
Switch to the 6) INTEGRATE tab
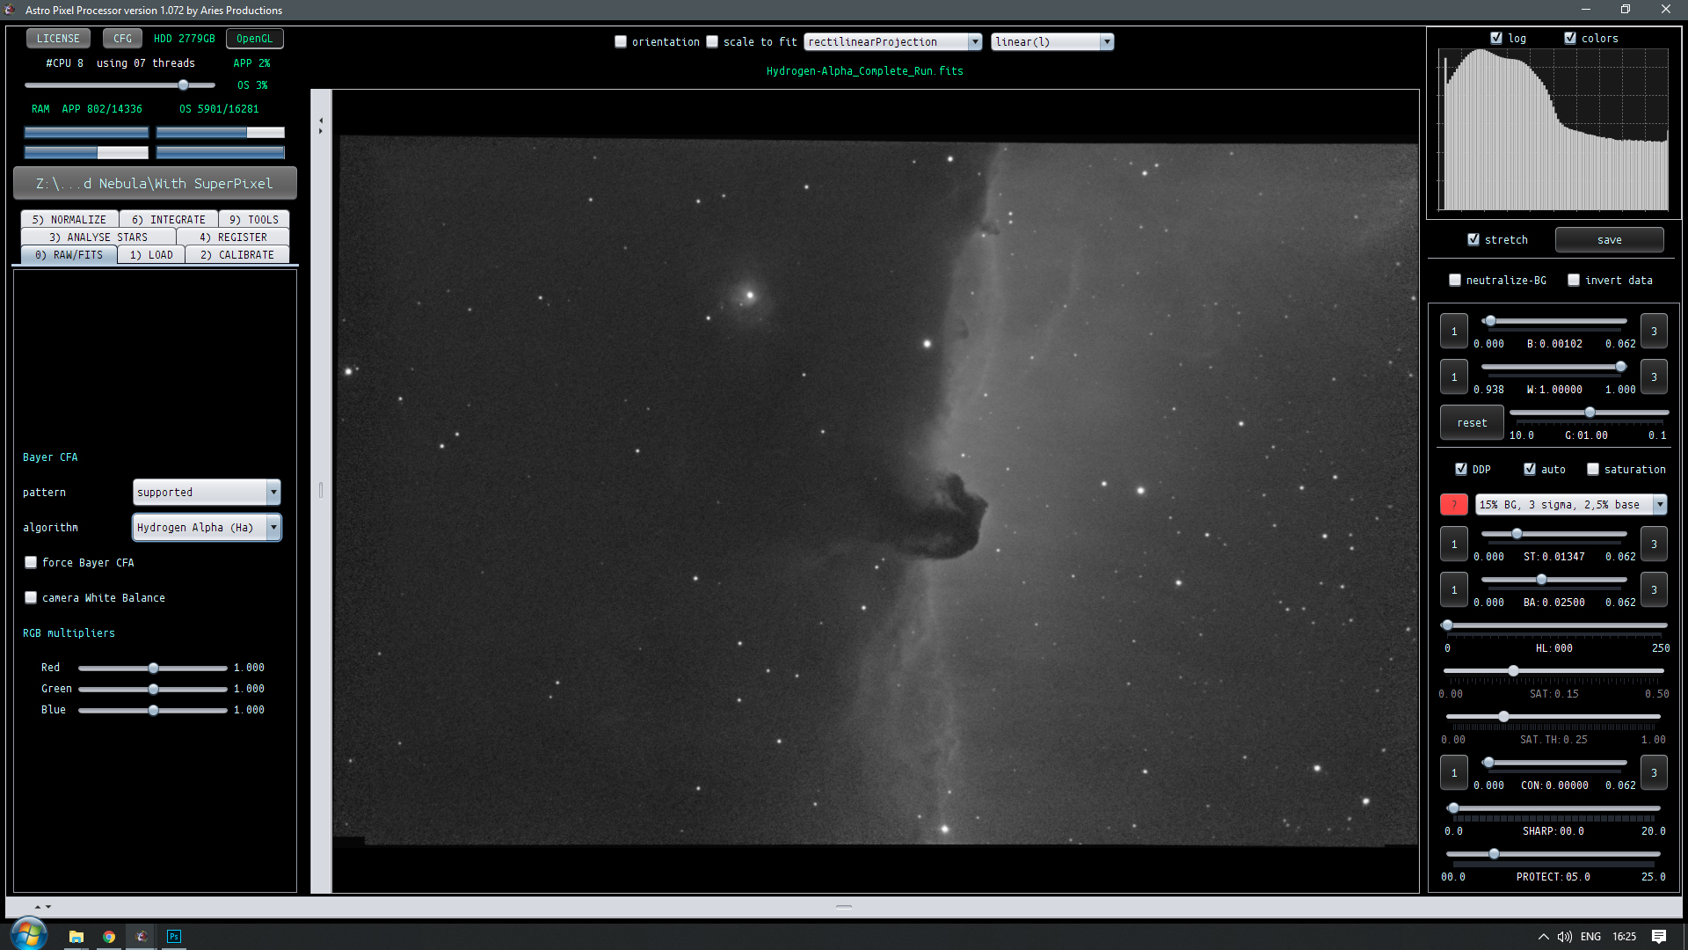pyautogui.click(x=169, y=220)
